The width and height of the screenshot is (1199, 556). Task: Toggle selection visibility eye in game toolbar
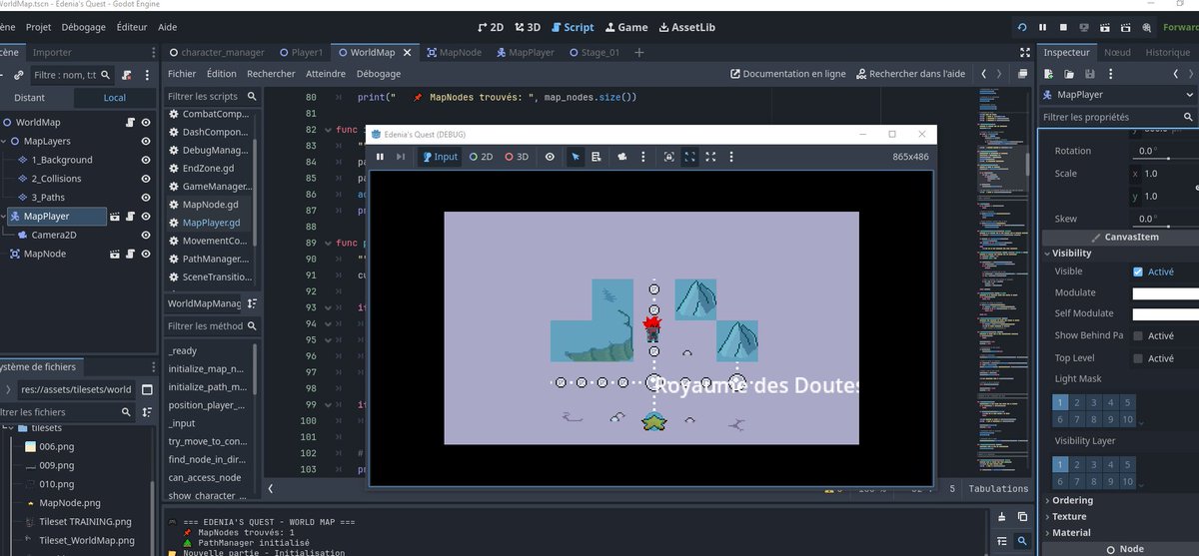point(550,157)
